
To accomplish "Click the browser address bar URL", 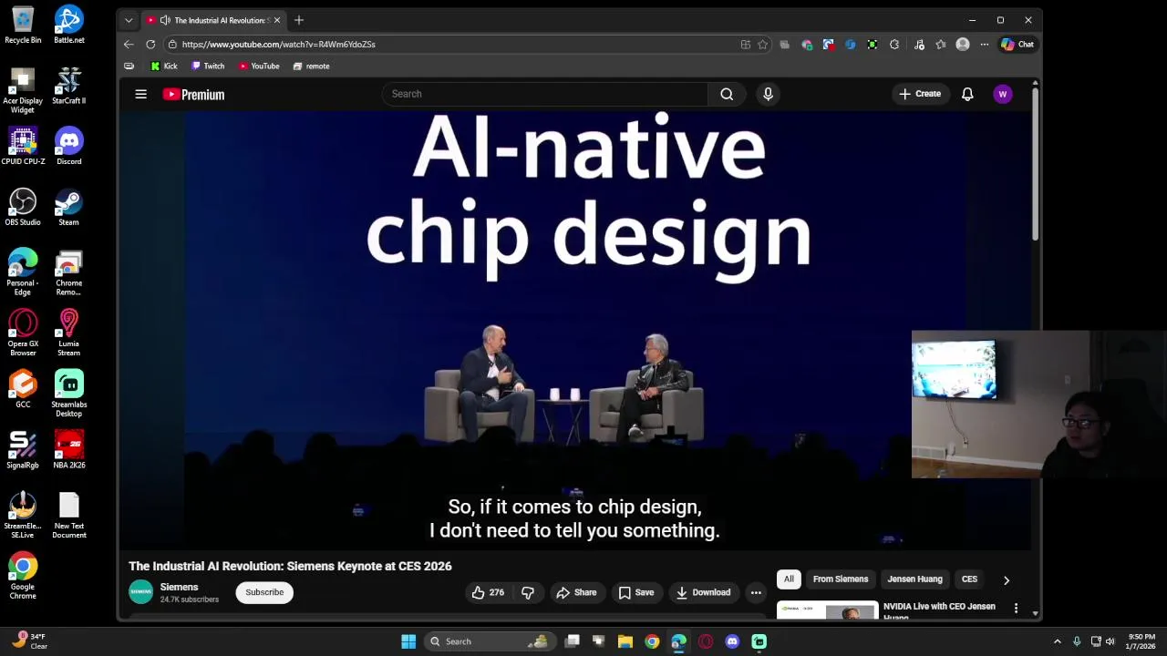I will (x=278, y=44).
